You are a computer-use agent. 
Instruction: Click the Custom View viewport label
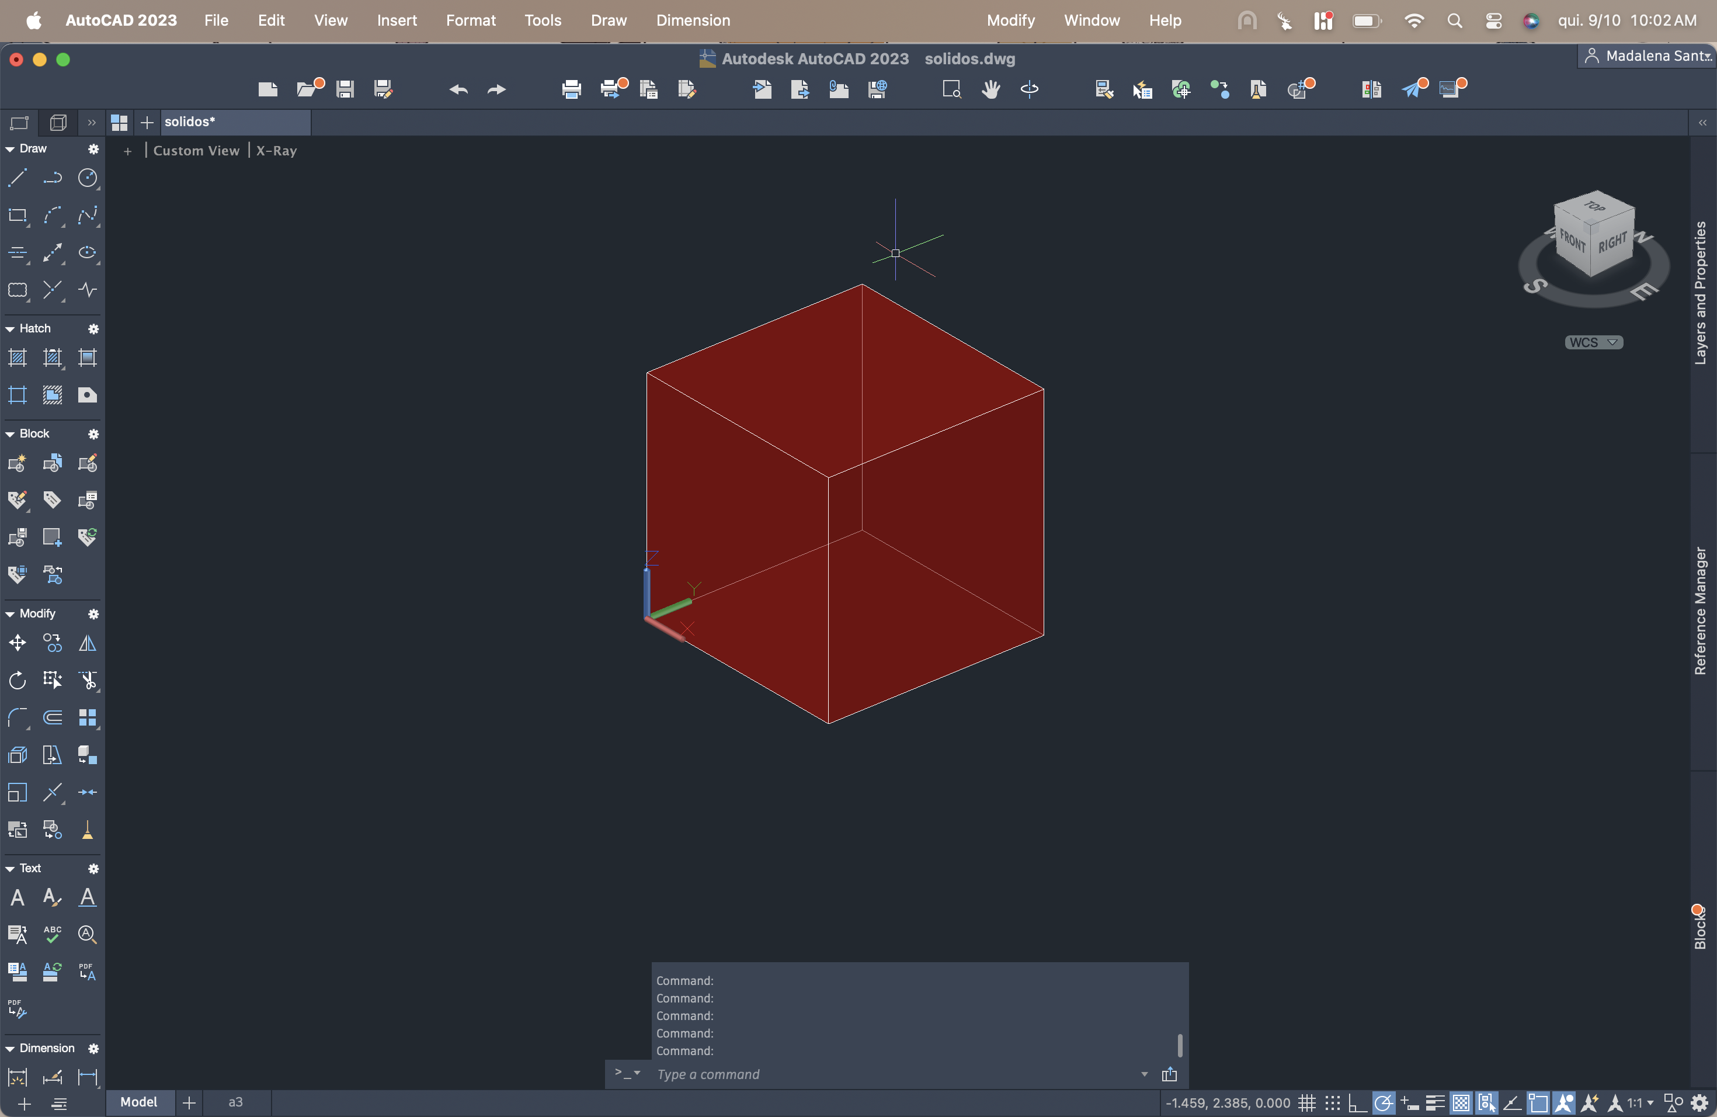(196, 151)
